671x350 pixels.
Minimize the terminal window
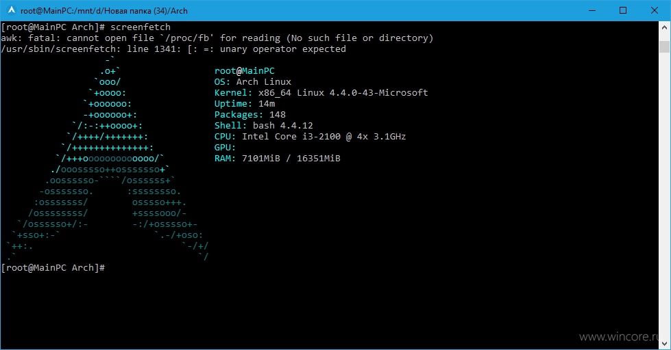(592, 10)
